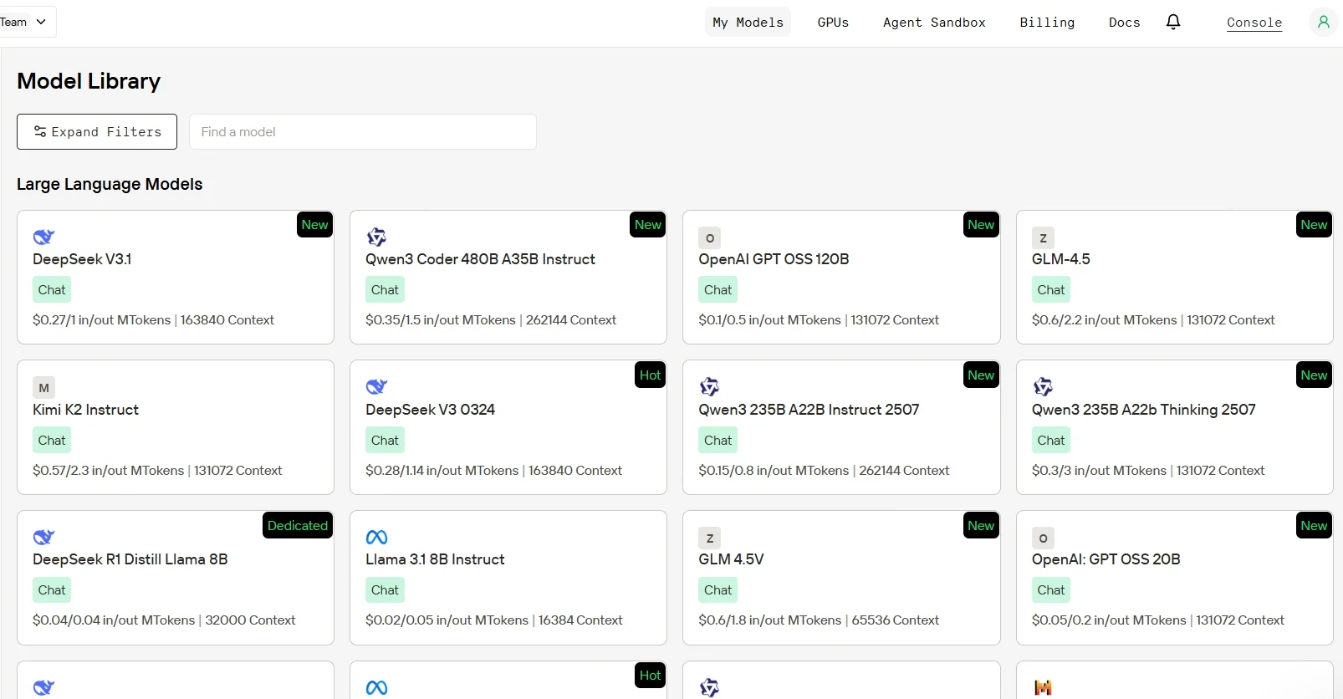Click the Hot badge on DeepSeek V3 0324 card
This screenshot has height=699, width=1343.
[650, 375]
